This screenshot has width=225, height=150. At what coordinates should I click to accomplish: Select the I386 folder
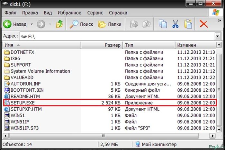coord(15,58)
